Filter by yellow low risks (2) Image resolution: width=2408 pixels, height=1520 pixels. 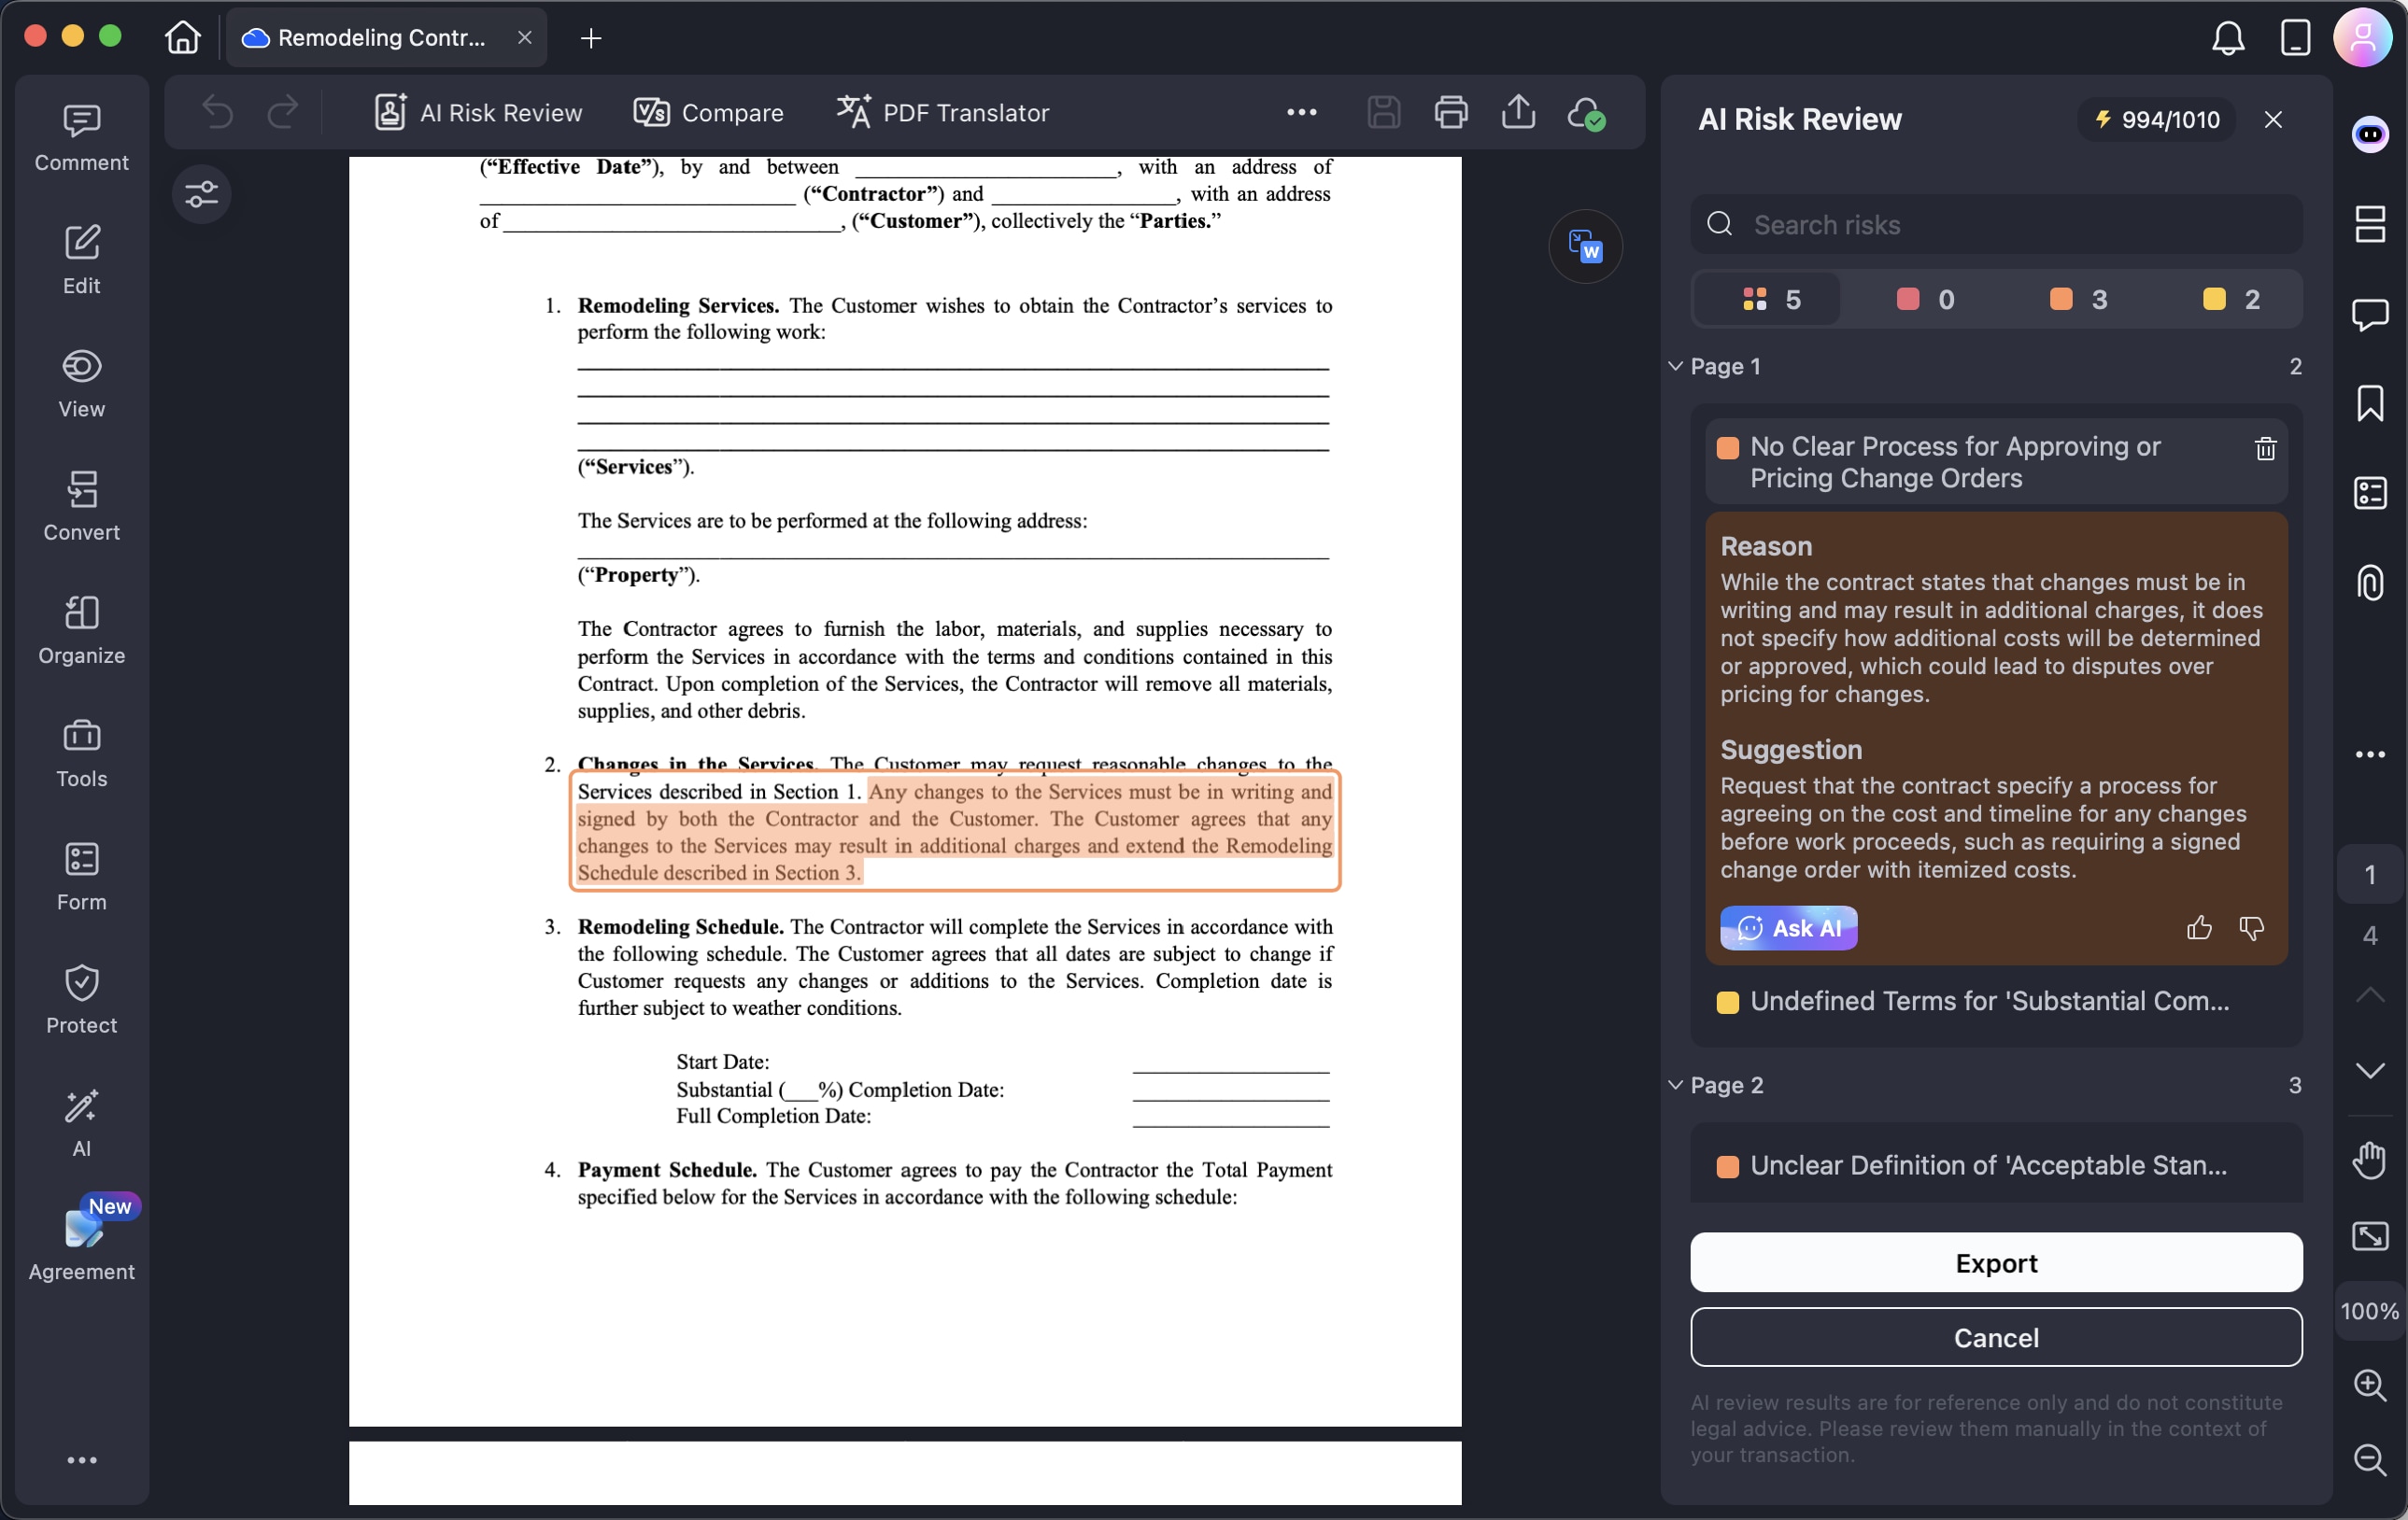[2231, 300]
